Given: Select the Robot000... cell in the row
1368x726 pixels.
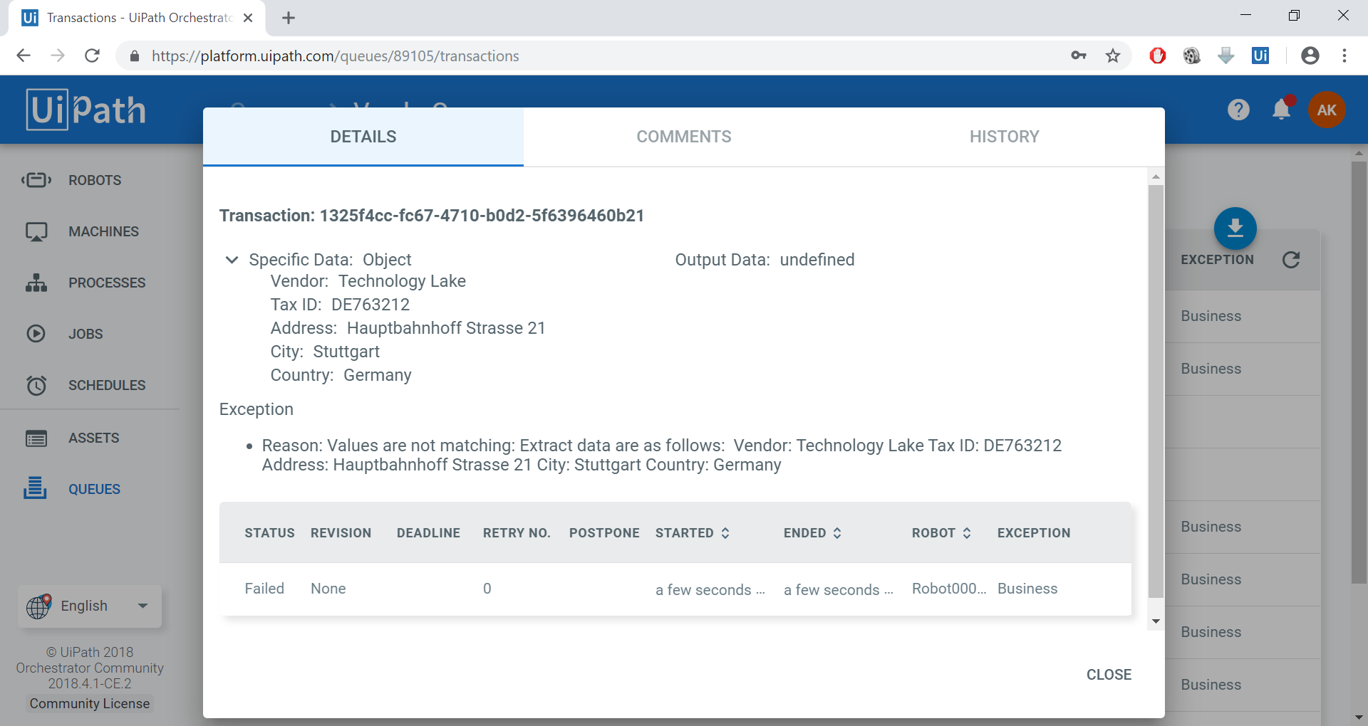Looking at the screenshot, I should (949, 589).
